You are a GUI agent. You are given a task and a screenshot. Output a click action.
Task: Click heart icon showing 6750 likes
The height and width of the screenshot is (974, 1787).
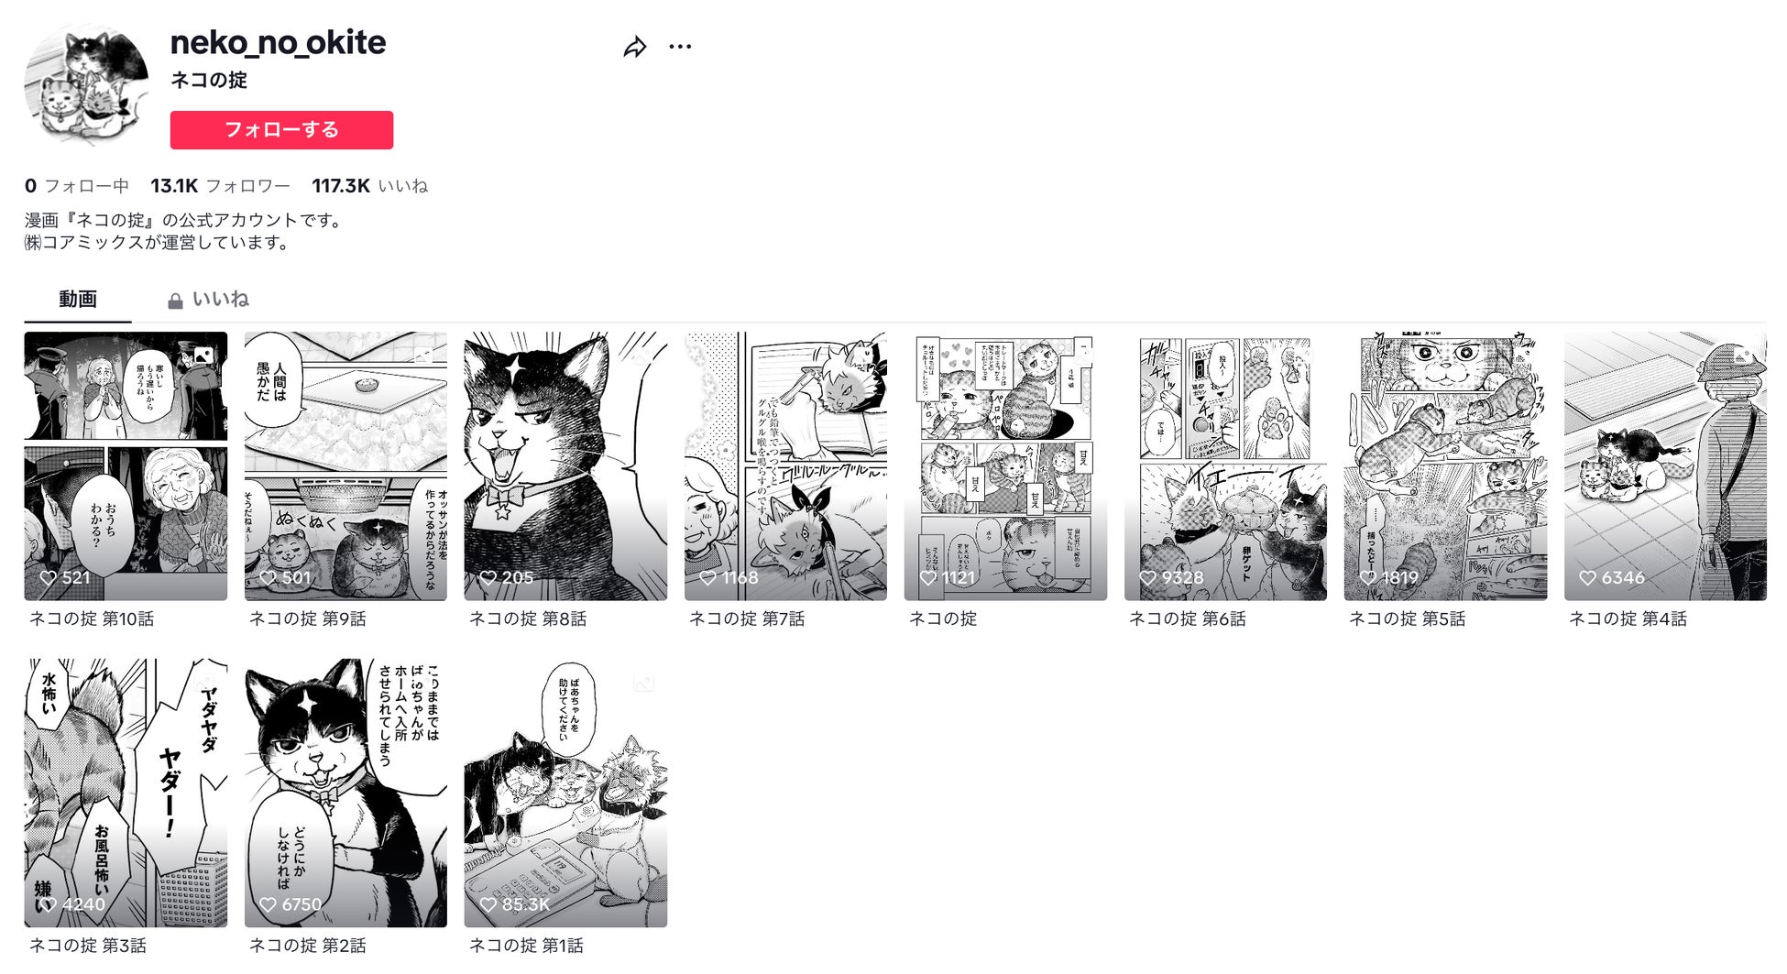(x=269, y=904)
